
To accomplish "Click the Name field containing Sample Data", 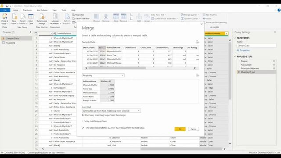I will 256,46.
